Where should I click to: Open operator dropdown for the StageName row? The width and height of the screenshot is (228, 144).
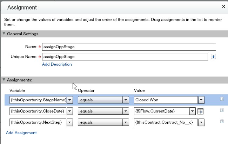(x=126, y=100)
